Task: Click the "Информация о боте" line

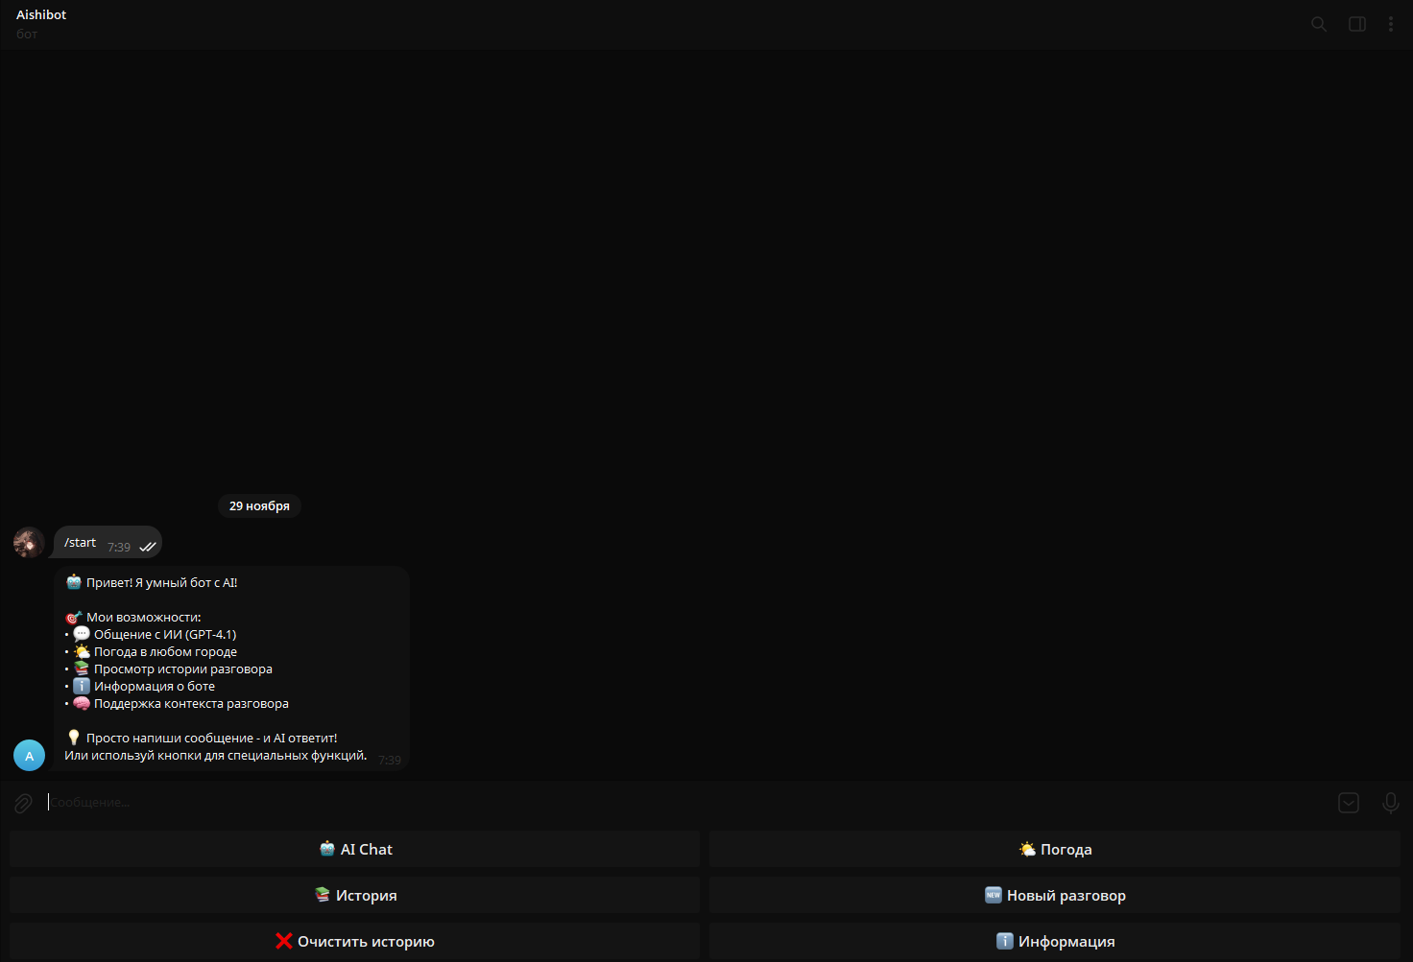Action: [155, 687]
